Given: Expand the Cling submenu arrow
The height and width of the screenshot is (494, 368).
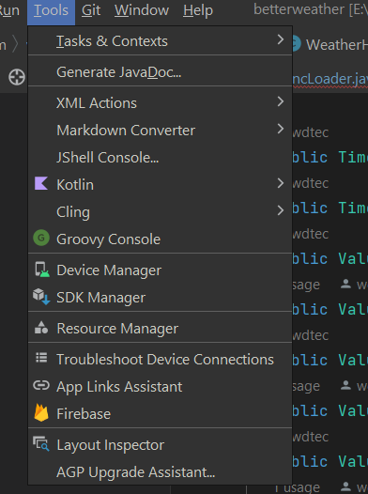Looking at the screenshot, I should click(x=280, y=210).
